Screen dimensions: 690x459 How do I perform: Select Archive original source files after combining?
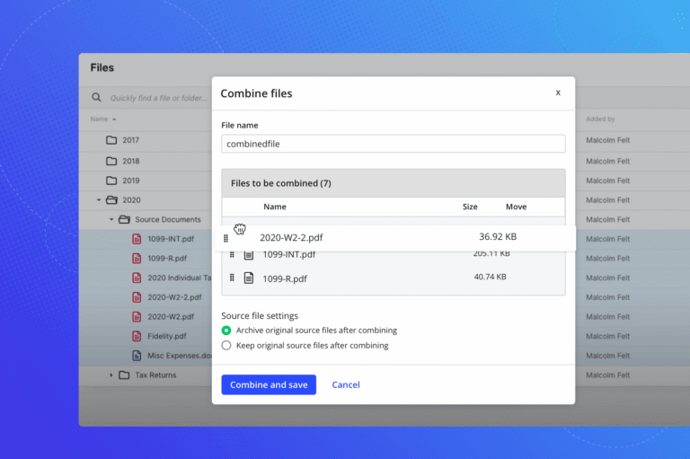(226, 331)
